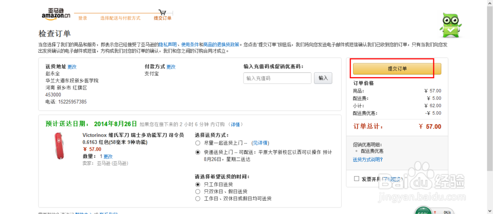The width and height of the screenshot is (493, 214).
Task: Click the 订单总计 ¥57.00 total amount
Action: click(x=430, y=127)
